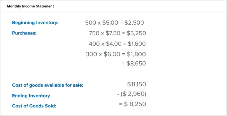
Task: Click the = $ 8,250 result
Action: [x=133, y=104]
